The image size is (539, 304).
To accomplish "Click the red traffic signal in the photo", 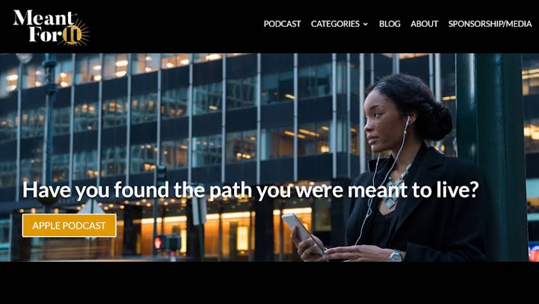I will tap(158, 242).
